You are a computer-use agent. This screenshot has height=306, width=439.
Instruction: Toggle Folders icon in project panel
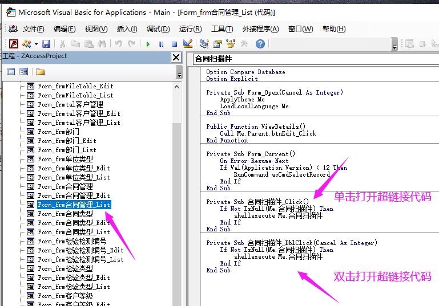coord(40,72)
